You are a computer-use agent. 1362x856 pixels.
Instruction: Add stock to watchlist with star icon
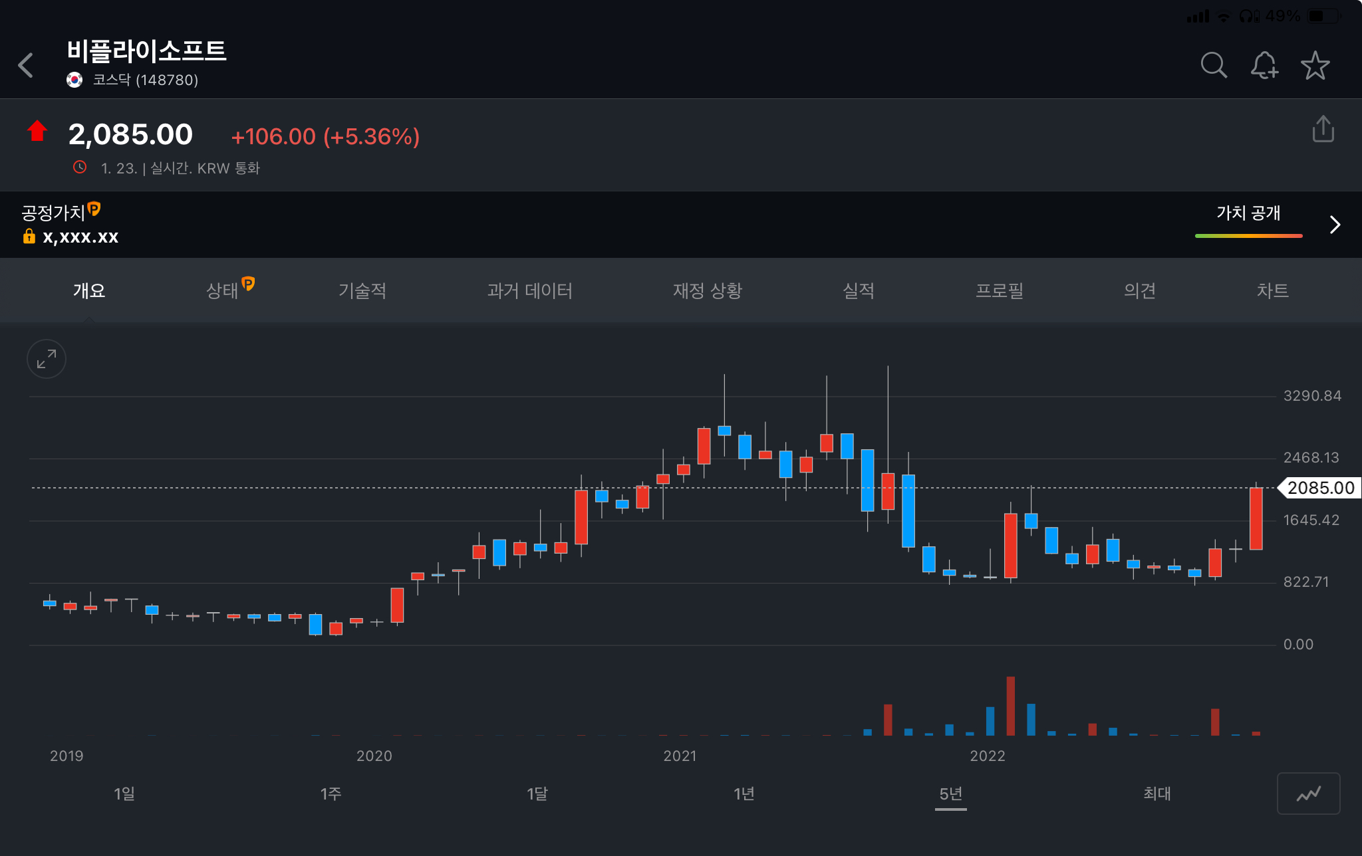click(x=1315, y=65)
